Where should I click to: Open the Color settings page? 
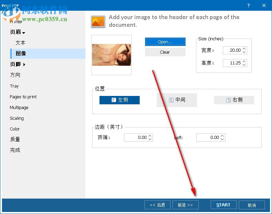click(x=15, y=129)
